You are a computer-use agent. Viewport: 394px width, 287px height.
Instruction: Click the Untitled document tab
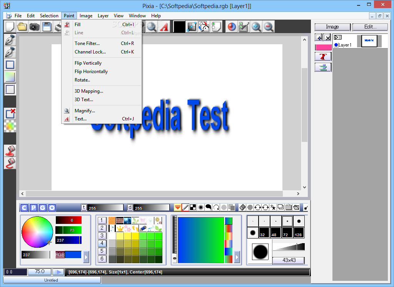pyautogui.click(x=51, y=280)
